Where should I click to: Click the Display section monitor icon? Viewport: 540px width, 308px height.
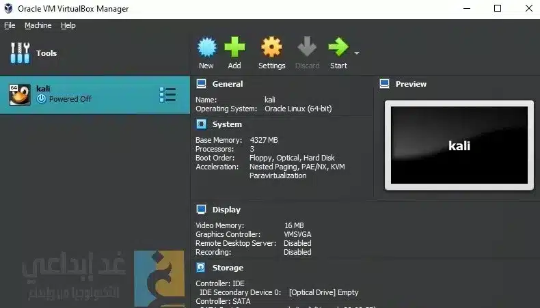click(x=201, y=209)
